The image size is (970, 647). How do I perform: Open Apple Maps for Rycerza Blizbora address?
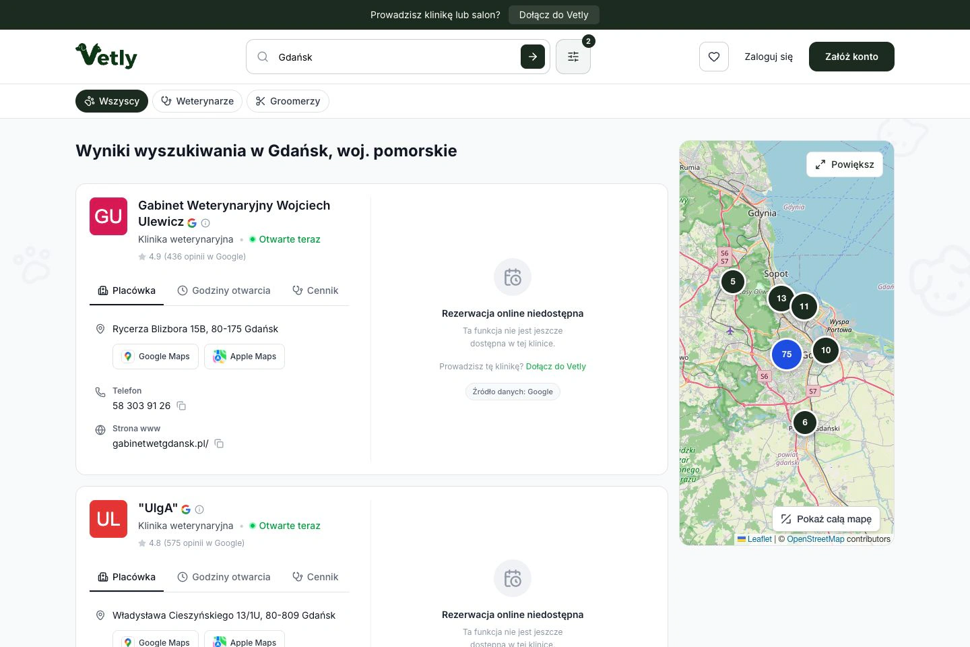point(245,357)
